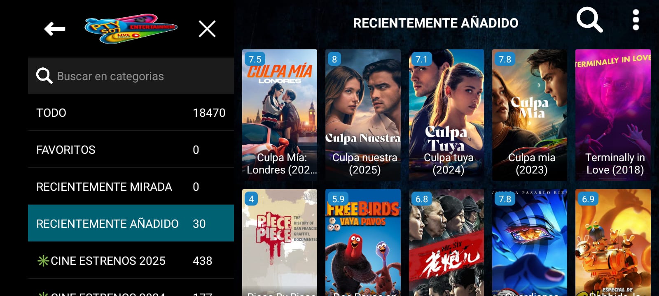Open the poster rated 6.9
This screenshot has width=659, height=296.
[613, 243]
